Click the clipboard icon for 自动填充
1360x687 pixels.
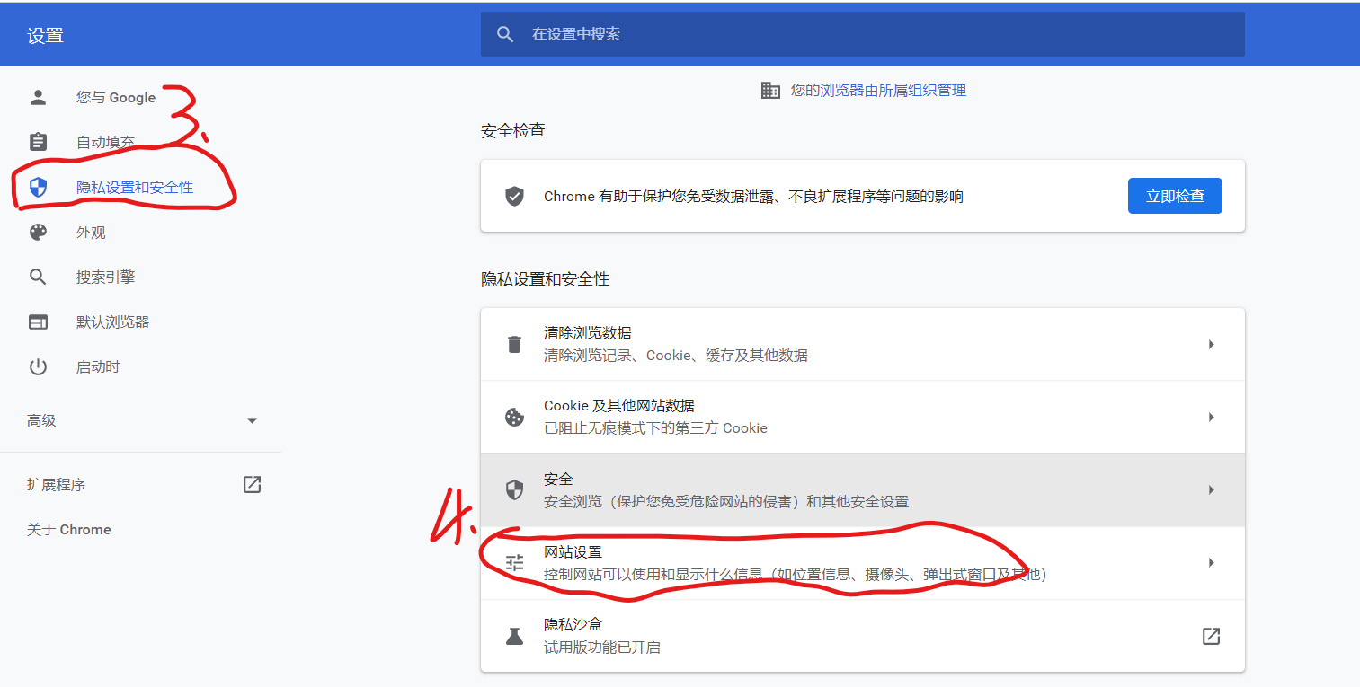[x=38, y=142]
